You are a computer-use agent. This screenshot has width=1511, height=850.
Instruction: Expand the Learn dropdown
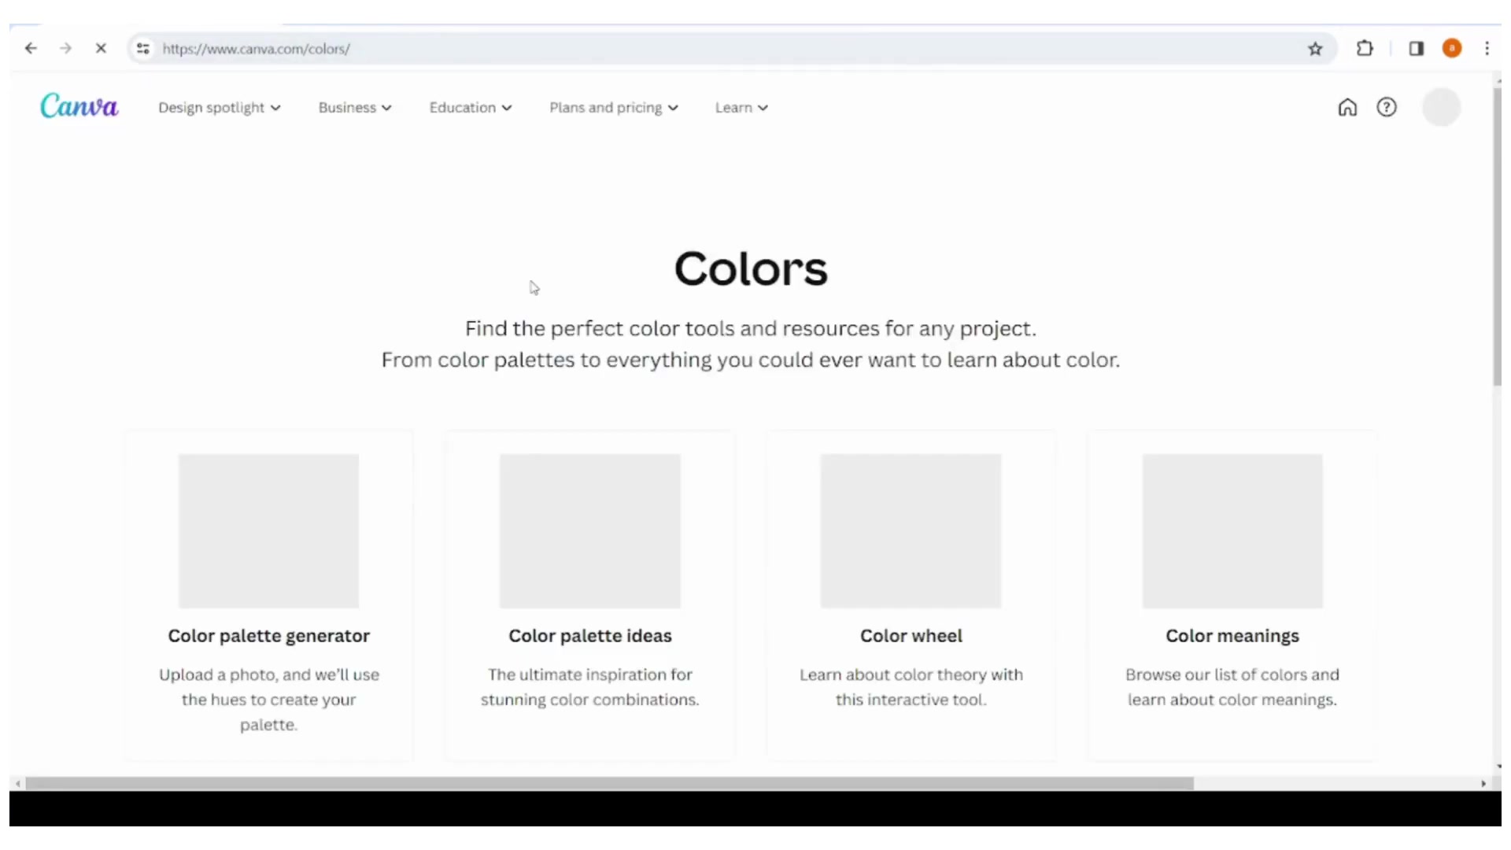[741, 107]
